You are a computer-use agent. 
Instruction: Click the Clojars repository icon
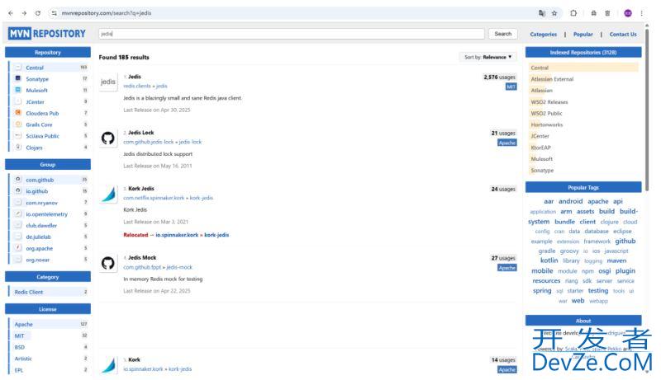(18, 147)
